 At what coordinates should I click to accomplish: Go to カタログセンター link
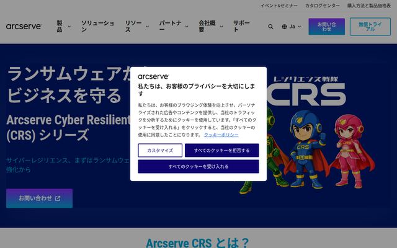(323, 6)
